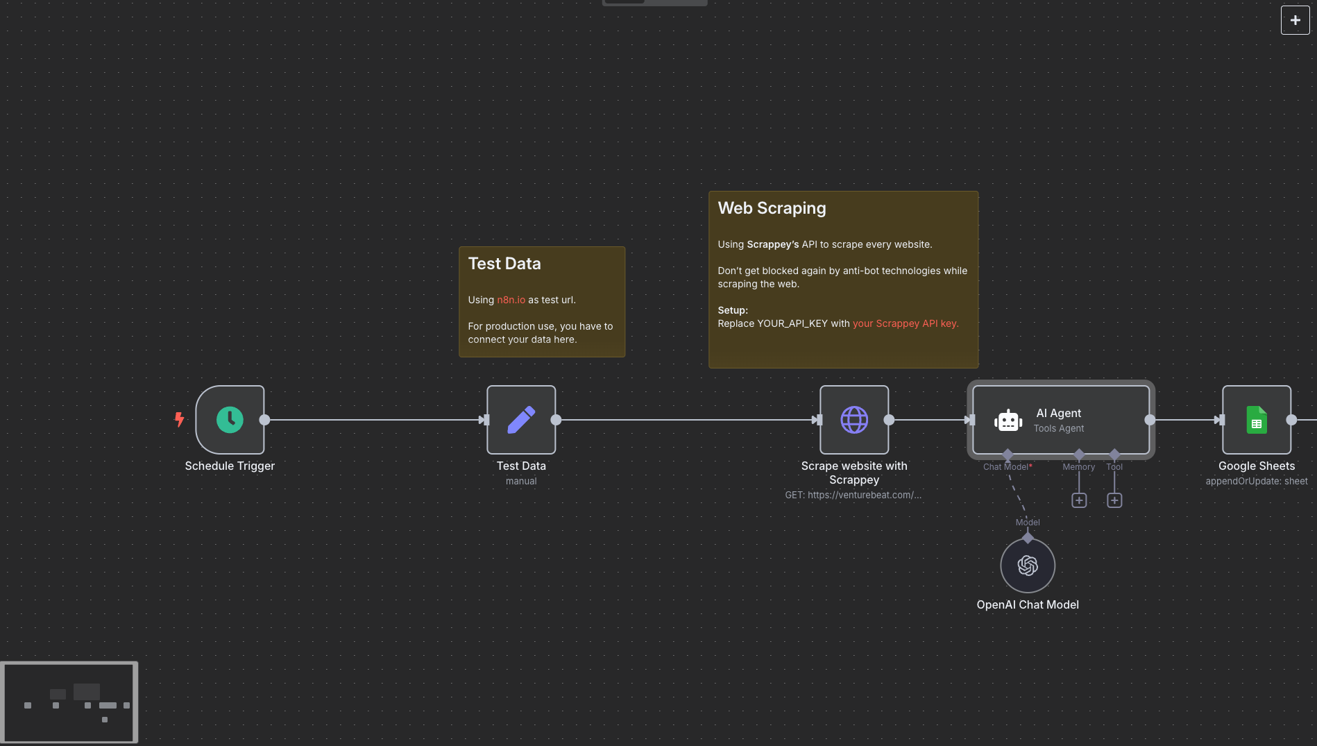Open the Scrape website globe node

pyautogui.click(x=854, y=420)
